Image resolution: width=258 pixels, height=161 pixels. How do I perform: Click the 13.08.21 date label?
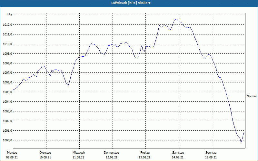point(144,157)
